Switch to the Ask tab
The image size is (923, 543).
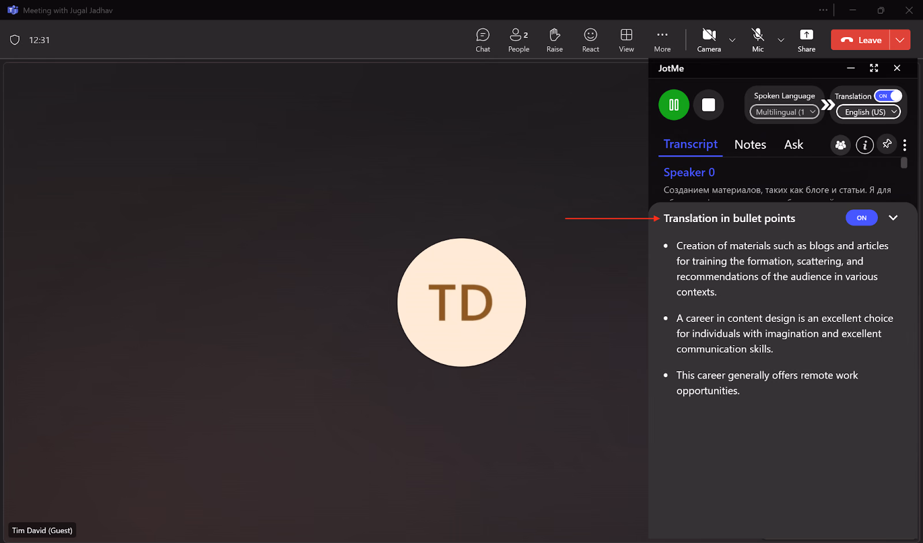[793, 145]
